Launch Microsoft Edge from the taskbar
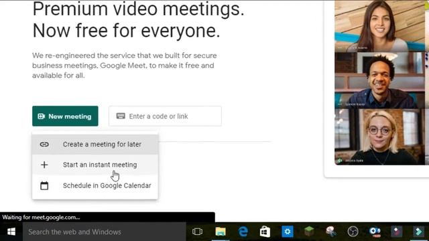Viewport: 429px width, 241px height. tap(243, 232)
